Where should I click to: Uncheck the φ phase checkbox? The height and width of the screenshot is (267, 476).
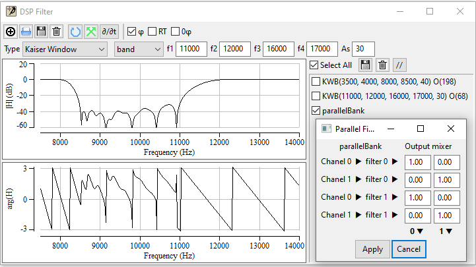point(131,31)
